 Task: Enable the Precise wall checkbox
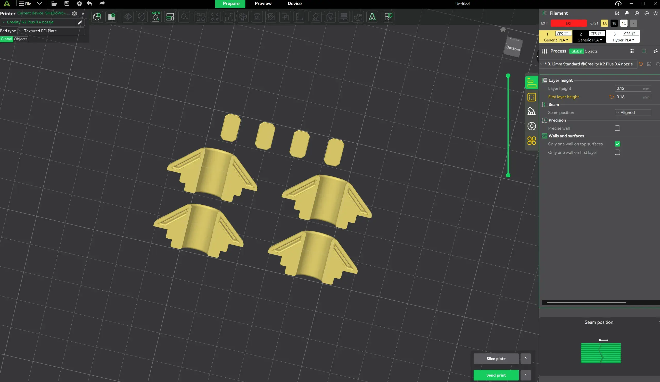point(617,128)
